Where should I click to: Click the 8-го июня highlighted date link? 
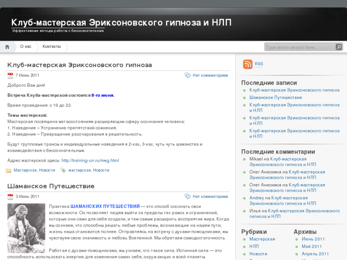point(103,95)
